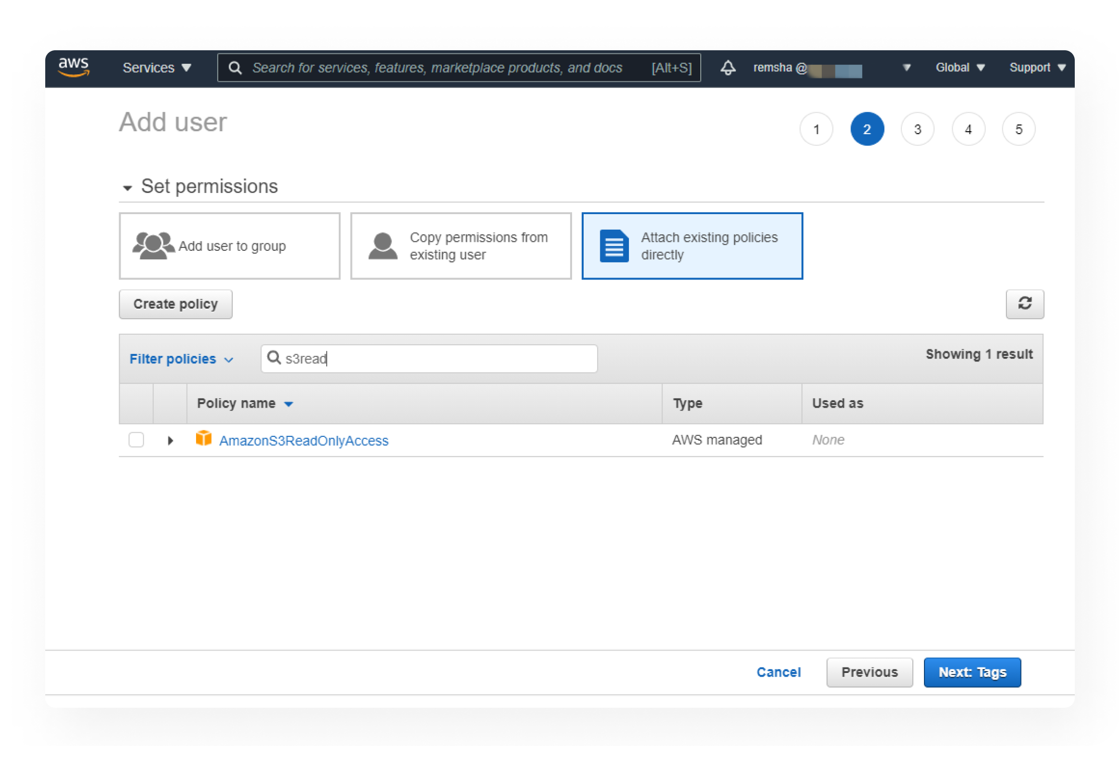Image resolution: width=1119 pixels, height=759 pixels.
Task: Open the AWS console home logo
Action: click(74, 67)
